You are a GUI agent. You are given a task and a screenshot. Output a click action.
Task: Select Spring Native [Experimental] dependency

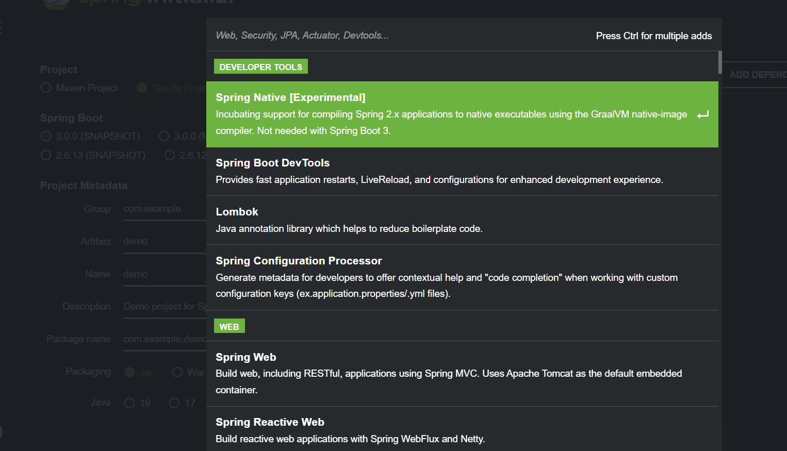coord(462,114)
